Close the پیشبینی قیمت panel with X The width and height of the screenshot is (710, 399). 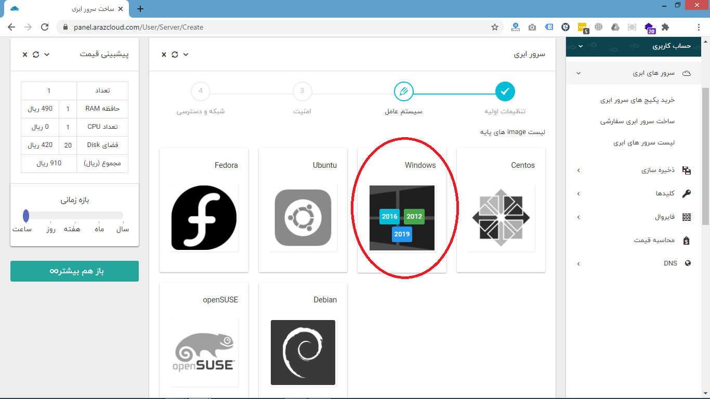click(24, 55)
